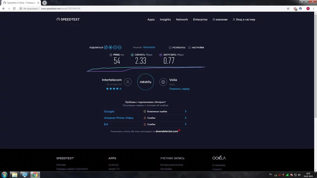Open the Chrome profile avatar
This screenshot has width=317, height=178.
[x=308, y=9]
